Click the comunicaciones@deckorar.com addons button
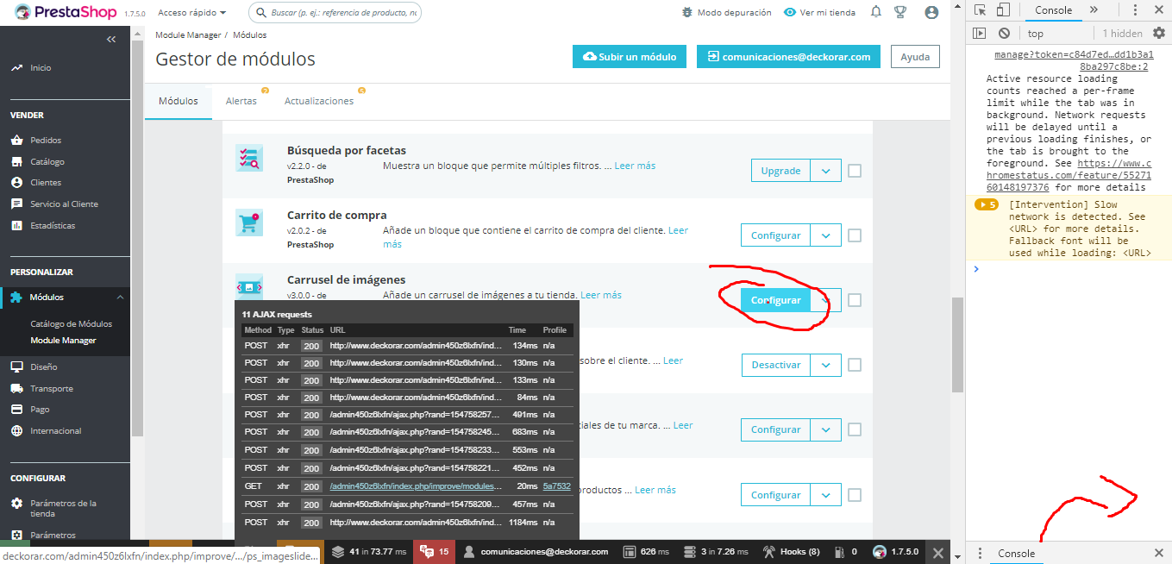This screenshot has width=1172, height=564. [788, 57]
